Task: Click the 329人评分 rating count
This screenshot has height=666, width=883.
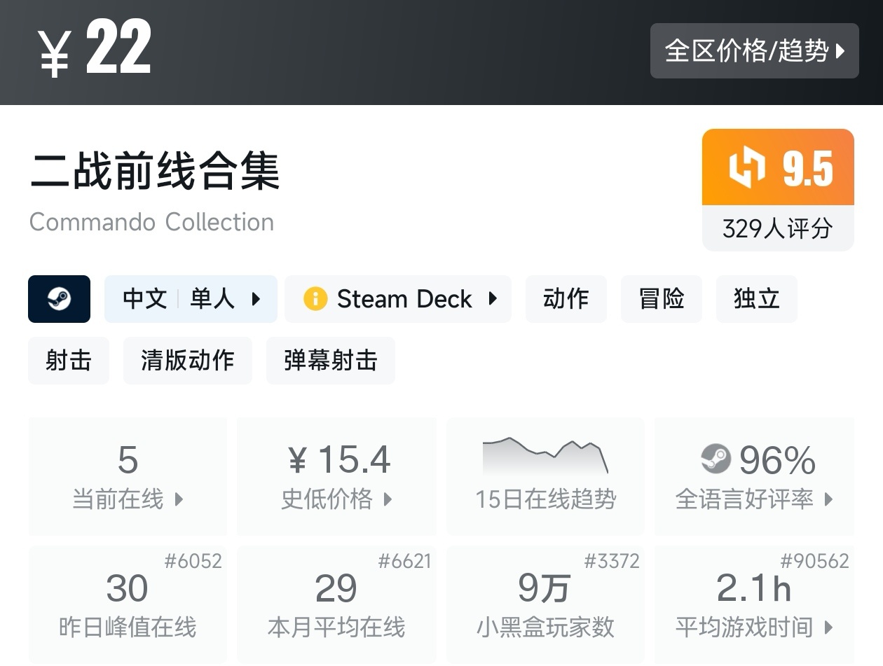Action: (x=777, y=228)
